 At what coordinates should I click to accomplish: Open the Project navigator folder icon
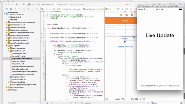pos(7,9)
